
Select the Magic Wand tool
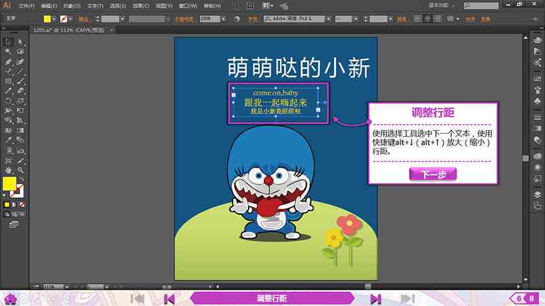8,52
